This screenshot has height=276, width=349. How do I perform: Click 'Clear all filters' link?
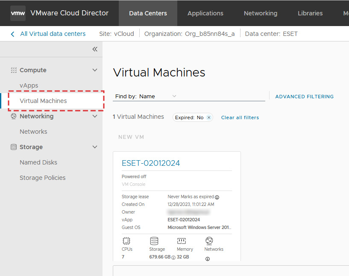point(240,117)
